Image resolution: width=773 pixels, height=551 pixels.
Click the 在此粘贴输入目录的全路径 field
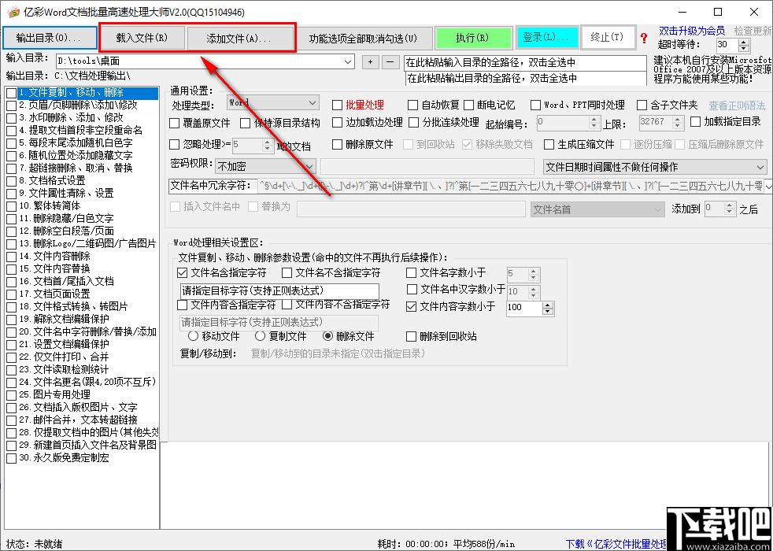[x=525, y=63]
